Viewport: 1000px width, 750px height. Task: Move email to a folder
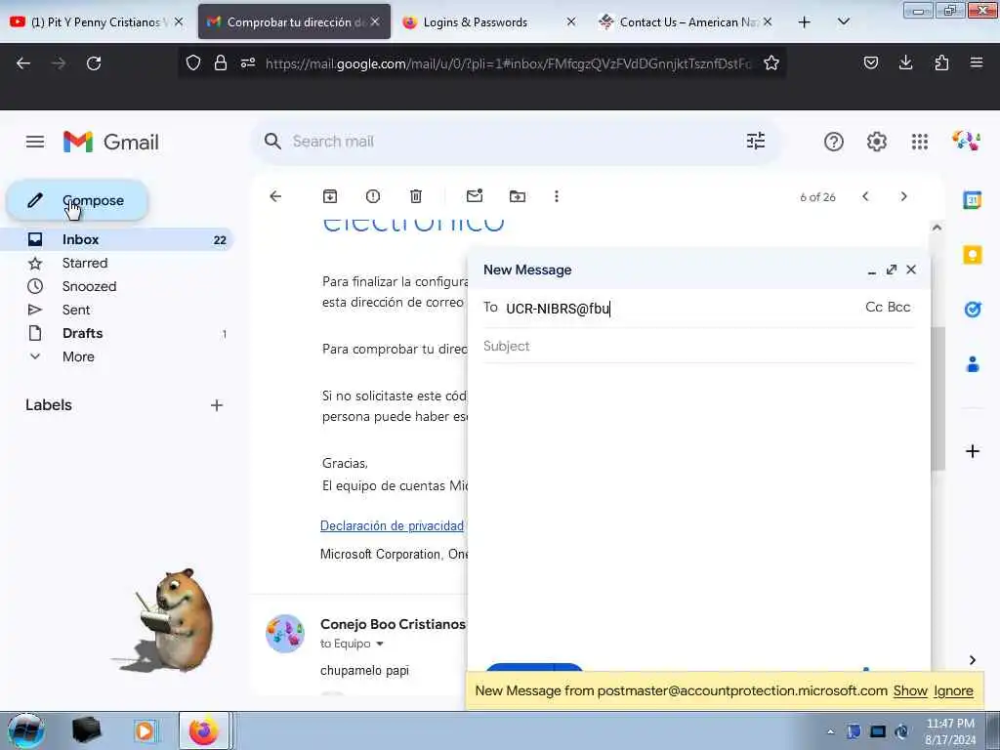tap(518, 196)
